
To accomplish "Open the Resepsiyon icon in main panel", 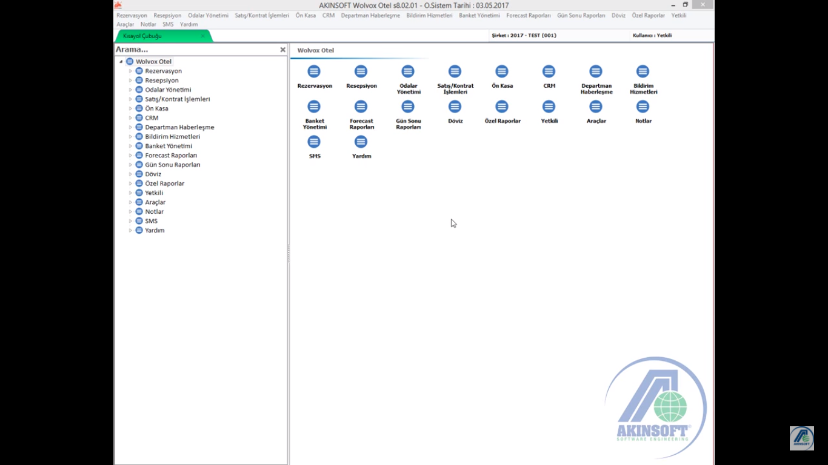I will 361,71.
